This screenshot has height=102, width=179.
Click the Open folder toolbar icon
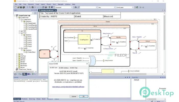click(x=18, y=7)
